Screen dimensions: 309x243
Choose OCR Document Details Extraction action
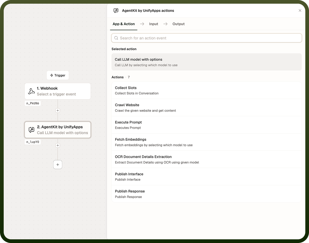tap(206, 159)
